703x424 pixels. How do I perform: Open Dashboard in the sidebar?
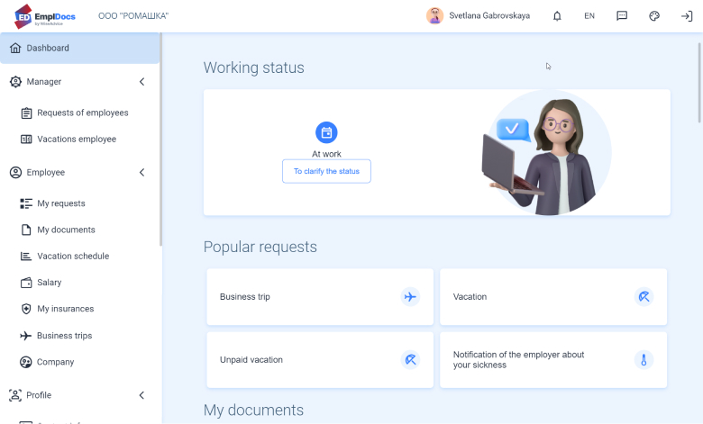[x=48, y=49]
